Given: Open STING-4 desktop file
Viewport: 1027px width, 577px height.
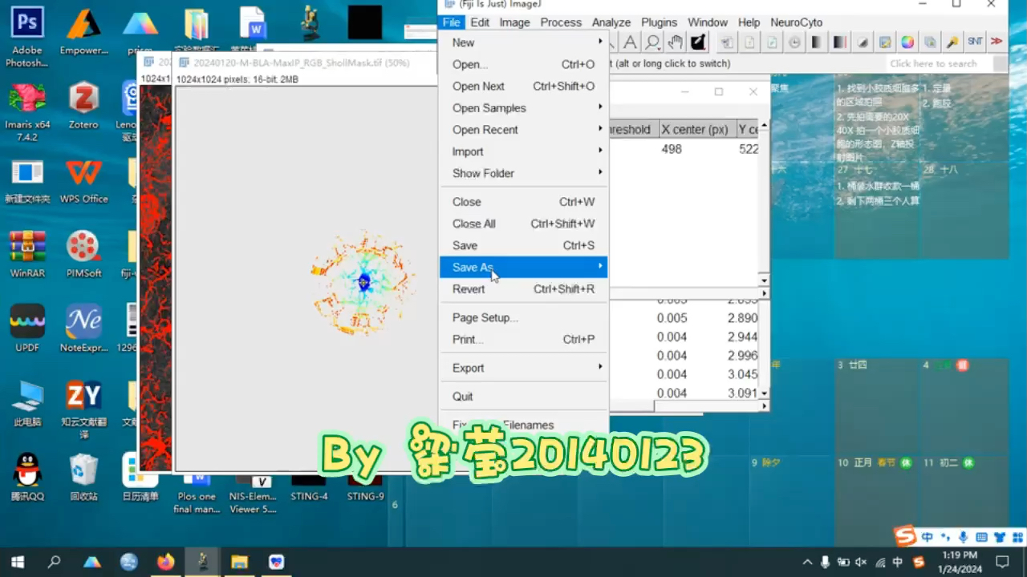Looking at the screenshot, I should (x=309, y=487).
